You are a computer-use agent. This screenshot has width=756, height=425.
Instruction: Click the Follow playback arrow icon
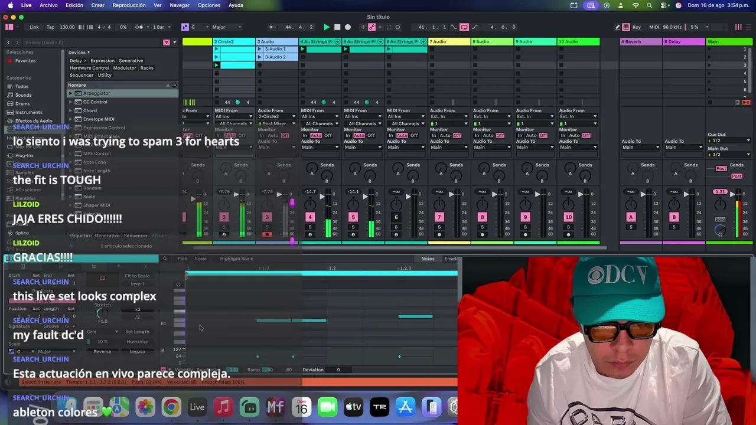tap(272, 27)
